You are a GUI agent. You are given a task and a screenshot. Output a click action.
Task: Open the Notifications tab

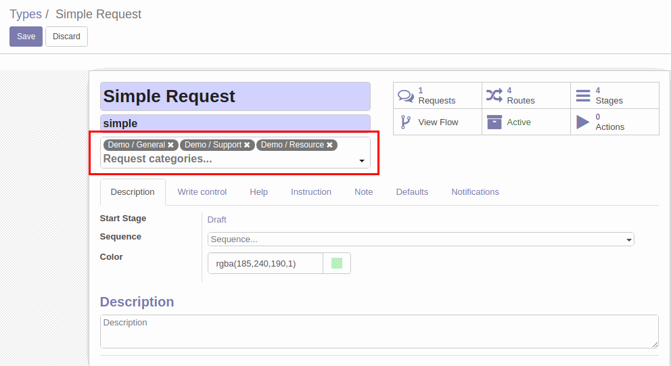(x=475, y=191)
